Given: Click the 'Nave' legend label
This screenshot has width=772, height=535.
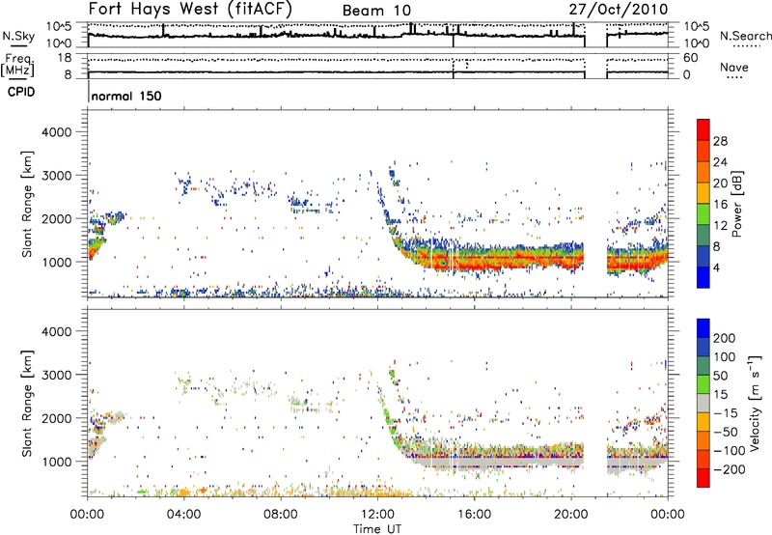Looking at the screenshot, I should [734, 68].
